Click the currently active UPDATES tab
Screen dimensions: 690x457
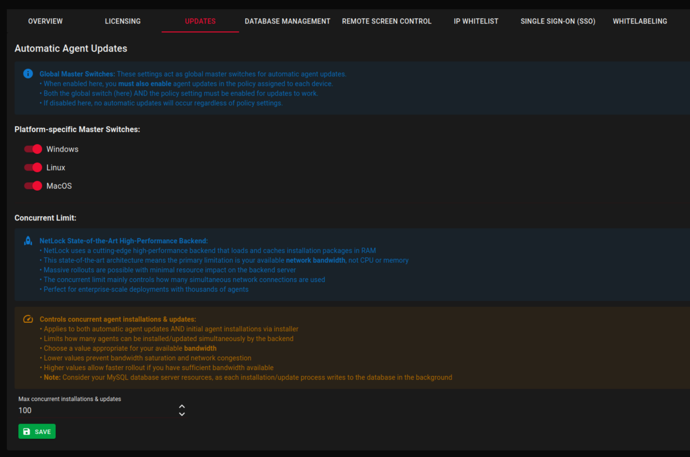click(x=200, y=21)
